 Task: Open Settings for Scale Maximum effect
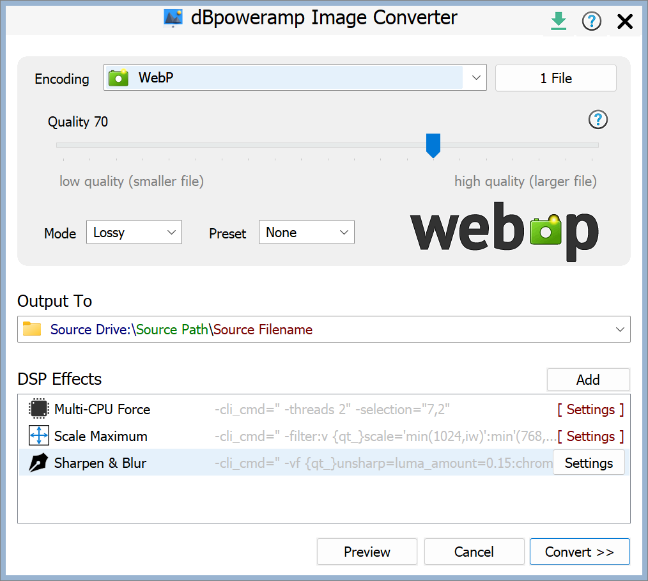click(590, 436)
